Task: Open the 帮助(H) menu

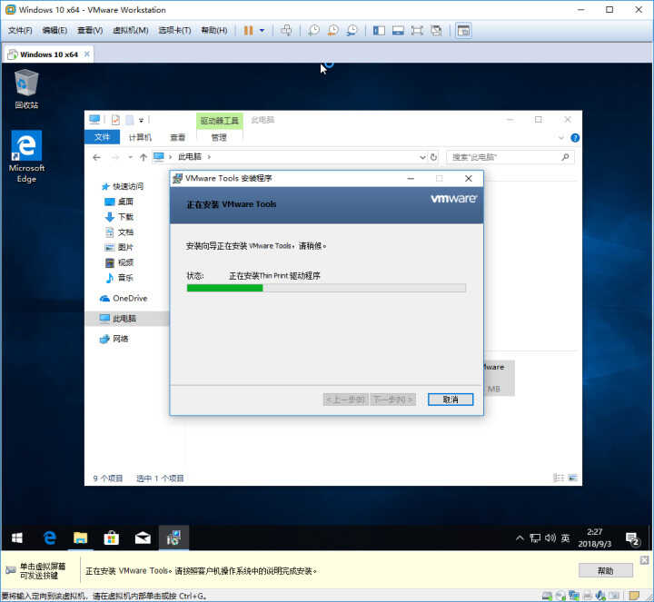Action: (x=214, y=31)
